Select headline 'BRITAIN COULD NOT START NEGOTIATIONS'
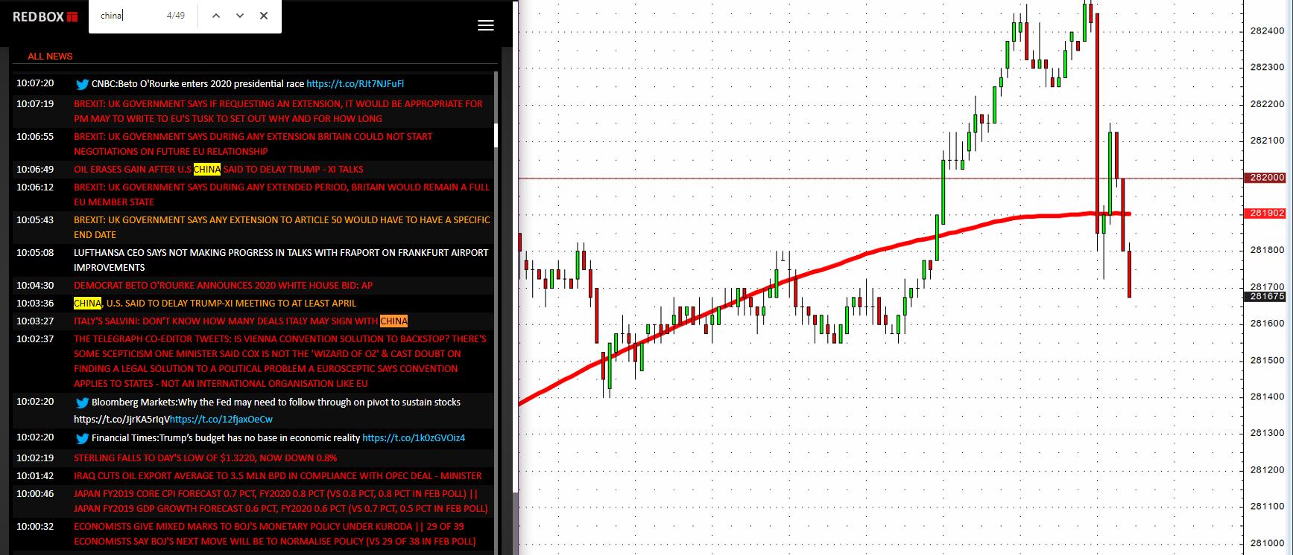The image size is (1293, 555). [x=253, y=144]
